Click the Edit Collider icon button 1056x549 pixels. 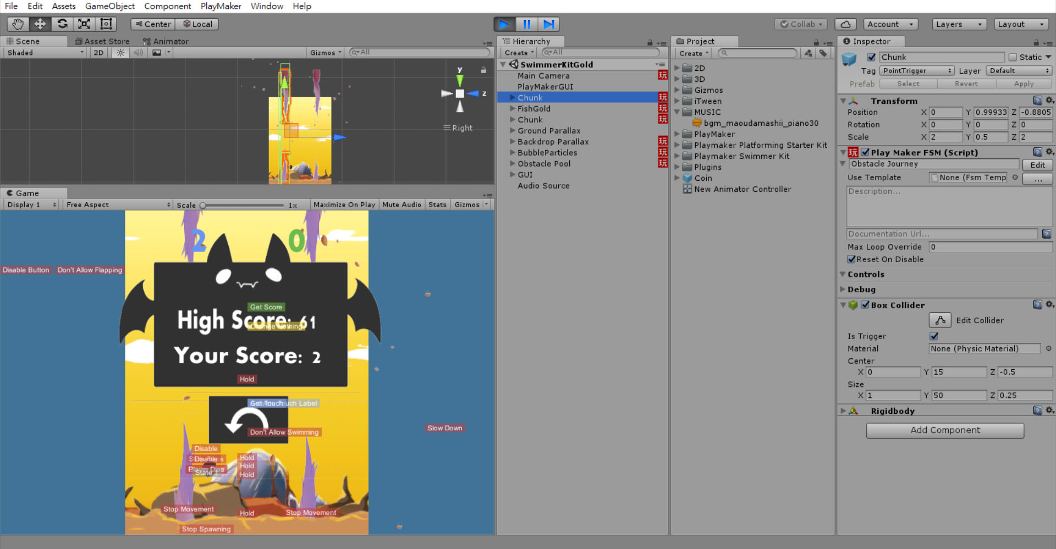tap(940, 320)
